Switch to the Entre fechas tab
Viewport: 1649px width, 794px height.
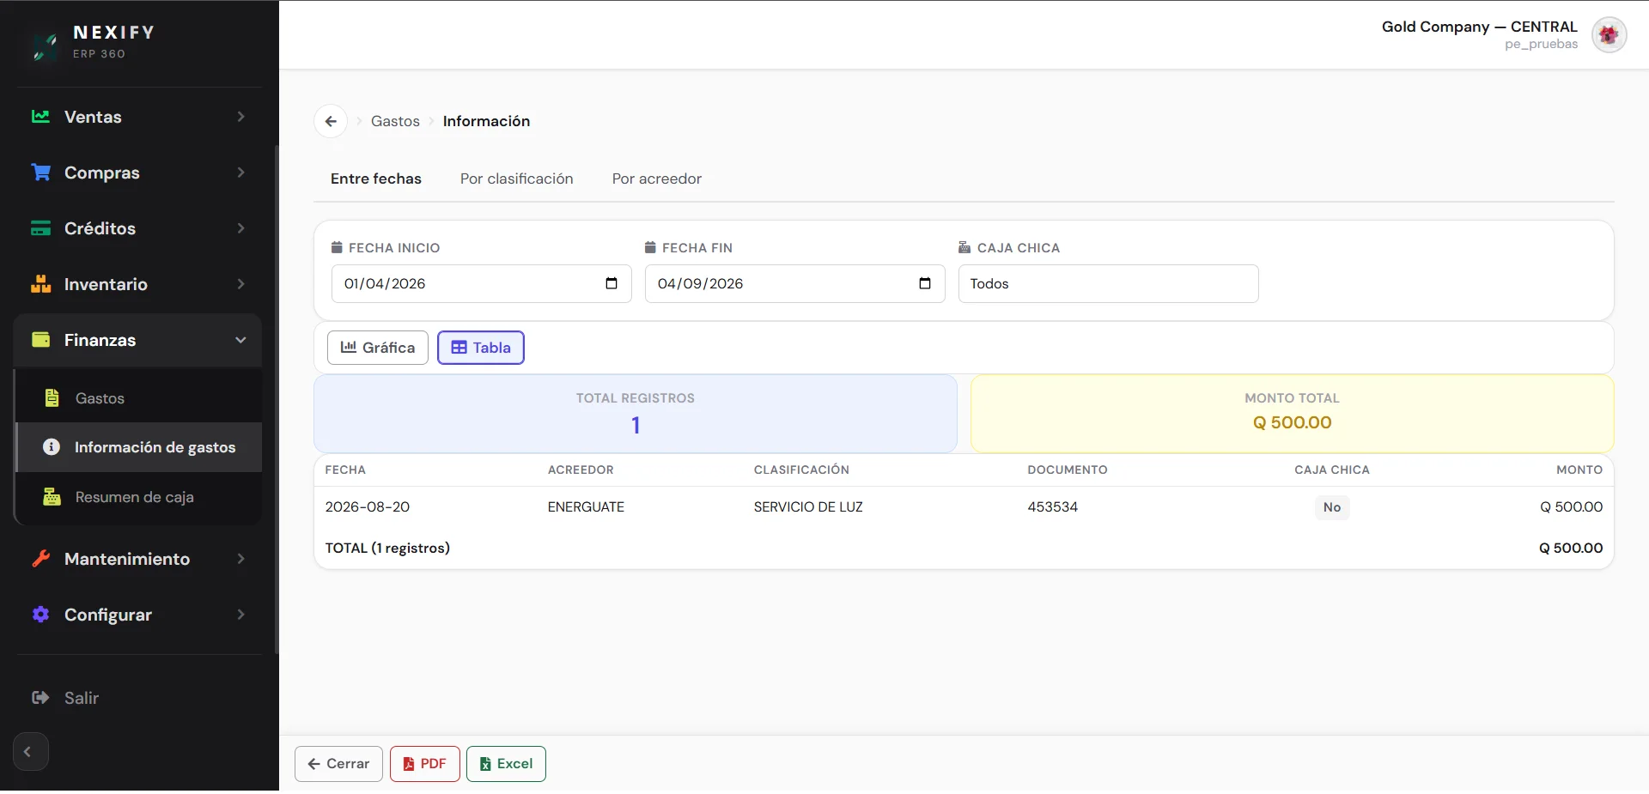click(376, 179)
